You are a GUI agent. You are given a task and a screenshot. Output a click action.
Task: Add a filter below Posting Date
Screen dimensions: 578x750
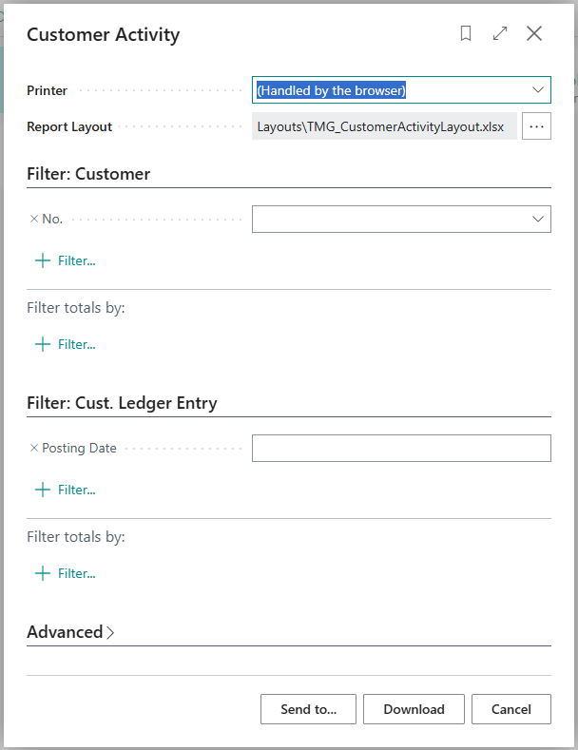click(x=66, y=490)
